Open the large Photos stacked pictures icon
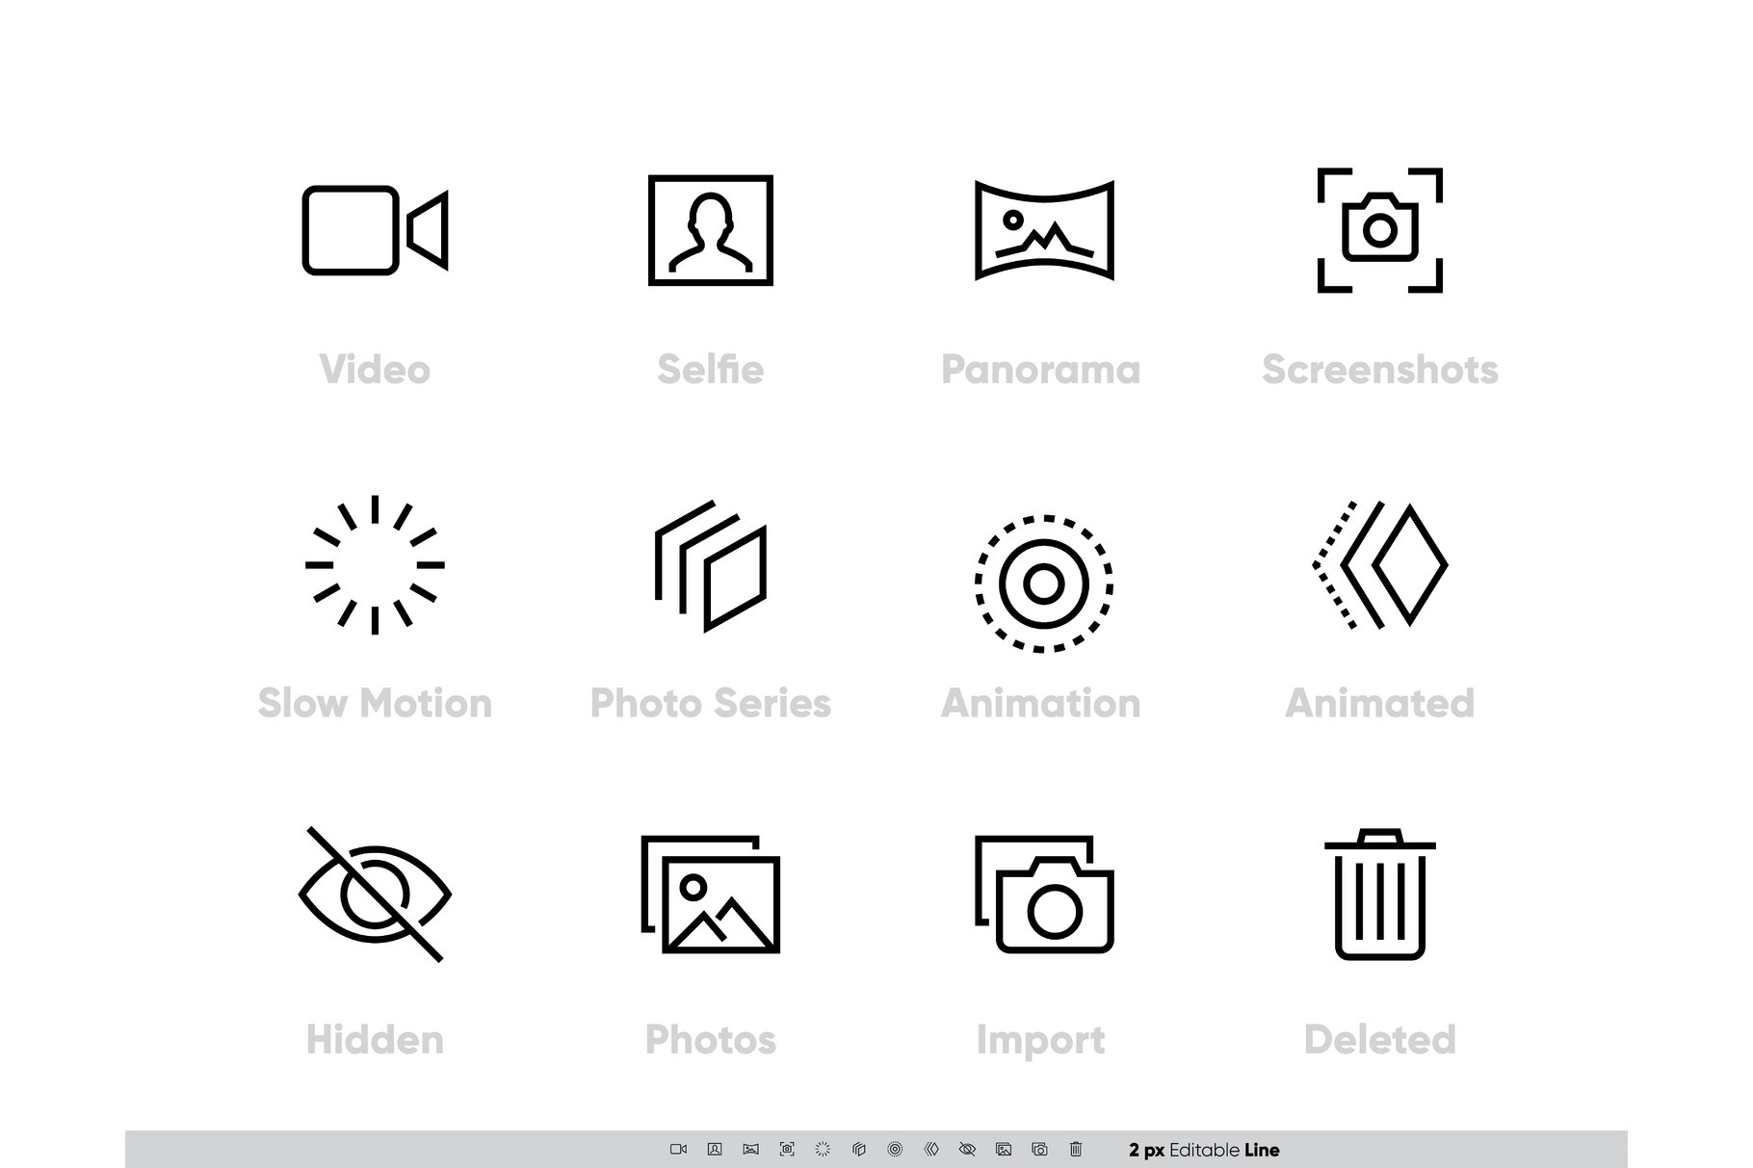 (711, 895)
